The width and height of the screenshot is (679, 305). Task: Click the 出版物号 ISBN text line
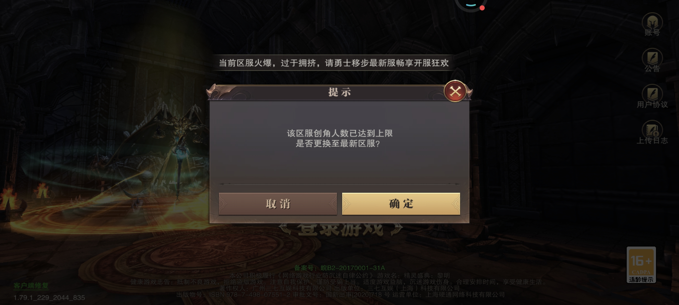point(340,295)
